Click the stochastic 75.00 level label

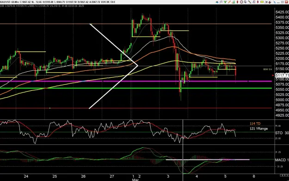point(278,126)
